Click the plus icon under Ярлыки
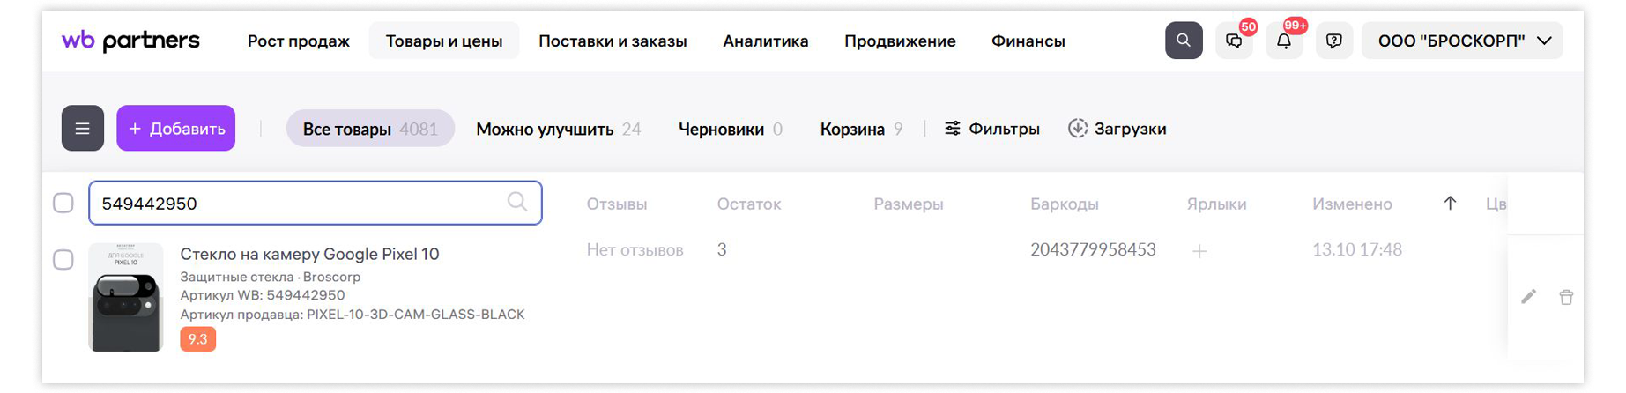This screenshot has height=393, width=1626. 1199,251
